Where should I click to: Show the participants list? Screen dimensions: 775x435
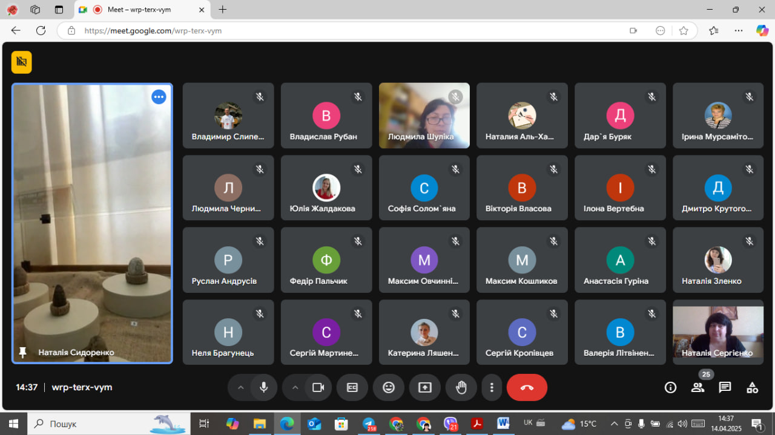(697, 387)
